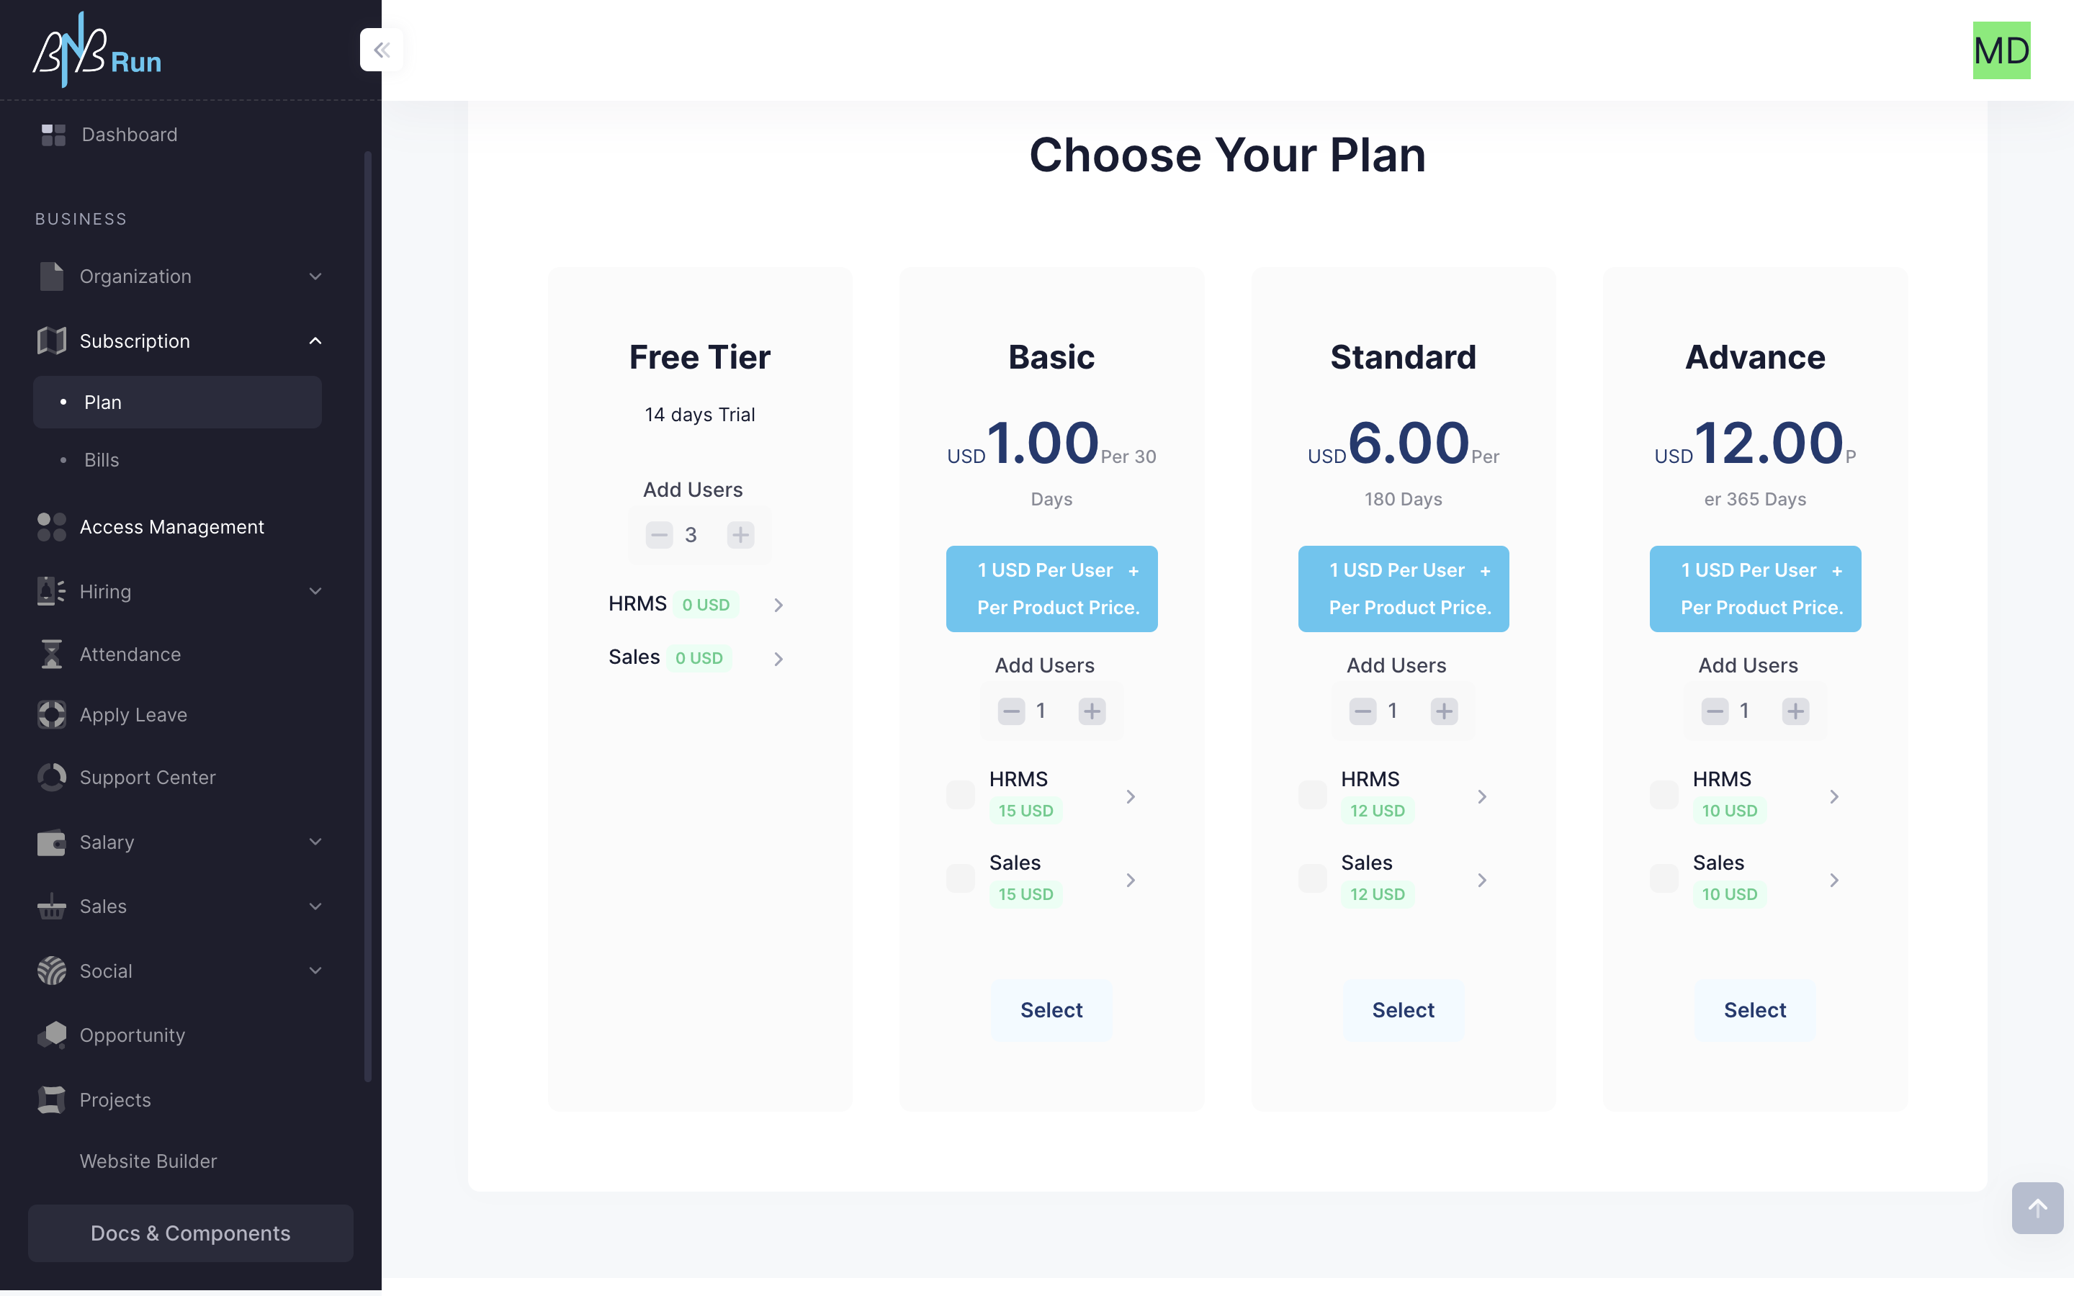Click the Access Management icon

[x=53, y=527]
